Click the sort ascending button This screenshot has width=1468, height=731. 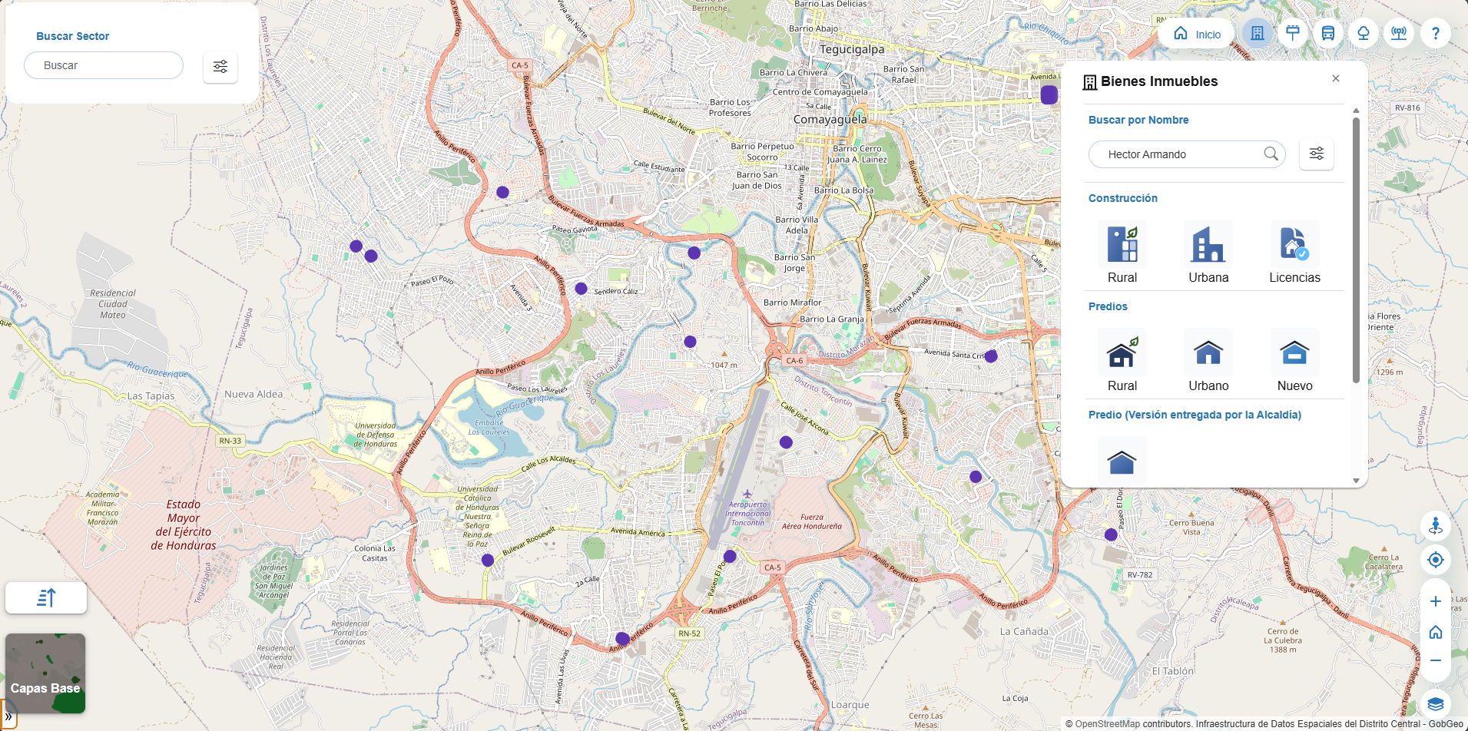click(x=46, y=597)
